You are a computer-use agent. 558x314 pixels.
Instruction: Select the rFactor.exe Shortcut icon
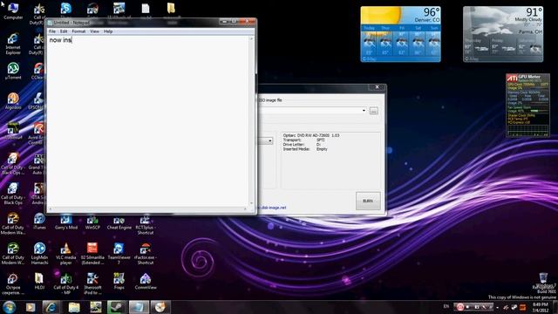pyautogui.click(x=146, y=254)
